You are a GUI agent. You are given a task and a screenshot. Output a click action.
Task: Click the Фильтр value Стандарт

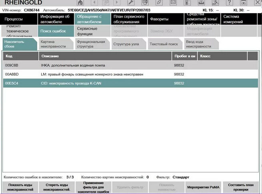(181, 177)
